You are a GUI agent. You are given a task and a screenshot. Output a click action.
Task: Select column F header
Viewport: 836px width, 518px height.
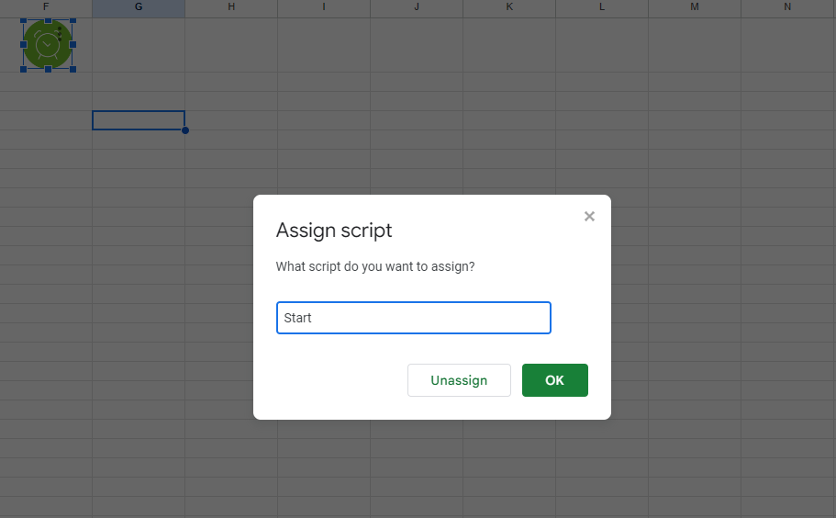[x=46, y=7]
